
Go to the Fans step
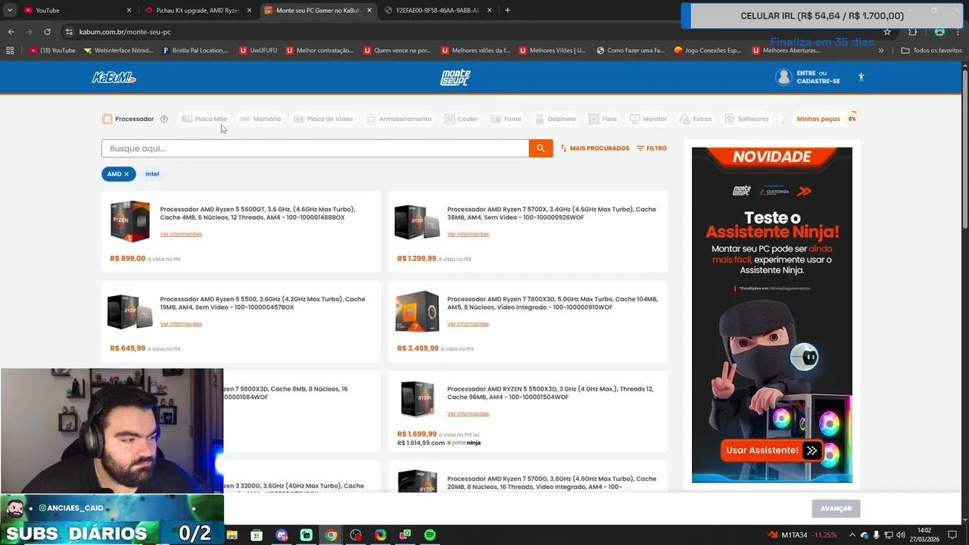603,119
